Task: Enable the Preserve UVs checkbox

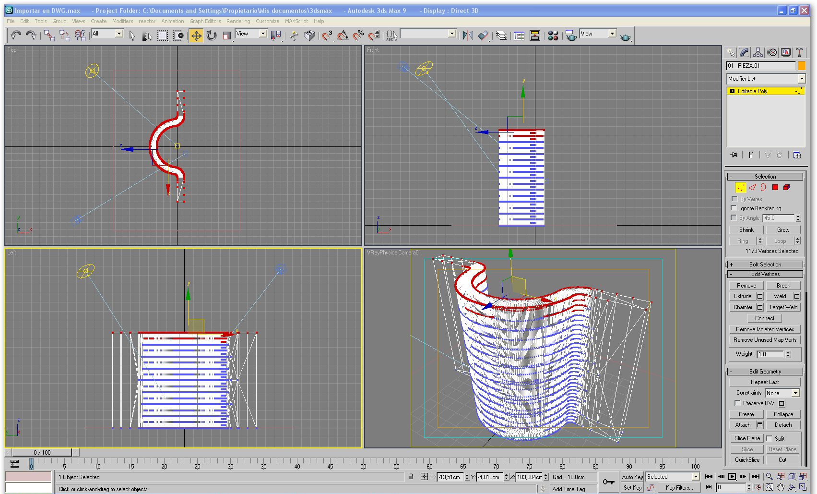Action: (737, 403)
